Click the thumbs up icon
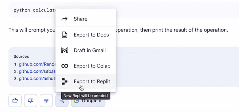Screen dimensions: 239x112 point(15,100)
